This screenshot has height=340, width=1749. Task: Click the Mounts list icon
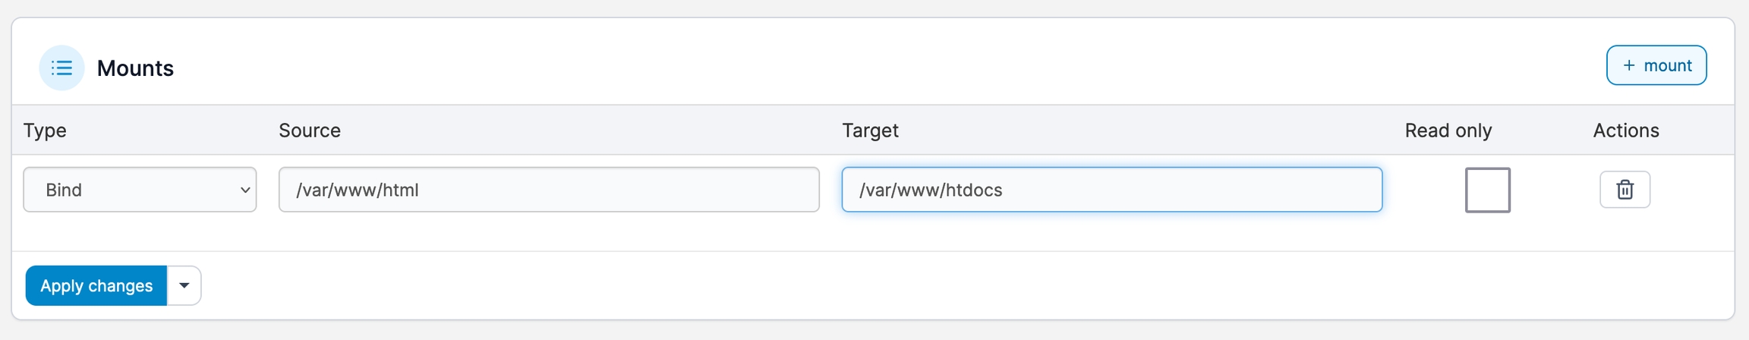(61, 68)
